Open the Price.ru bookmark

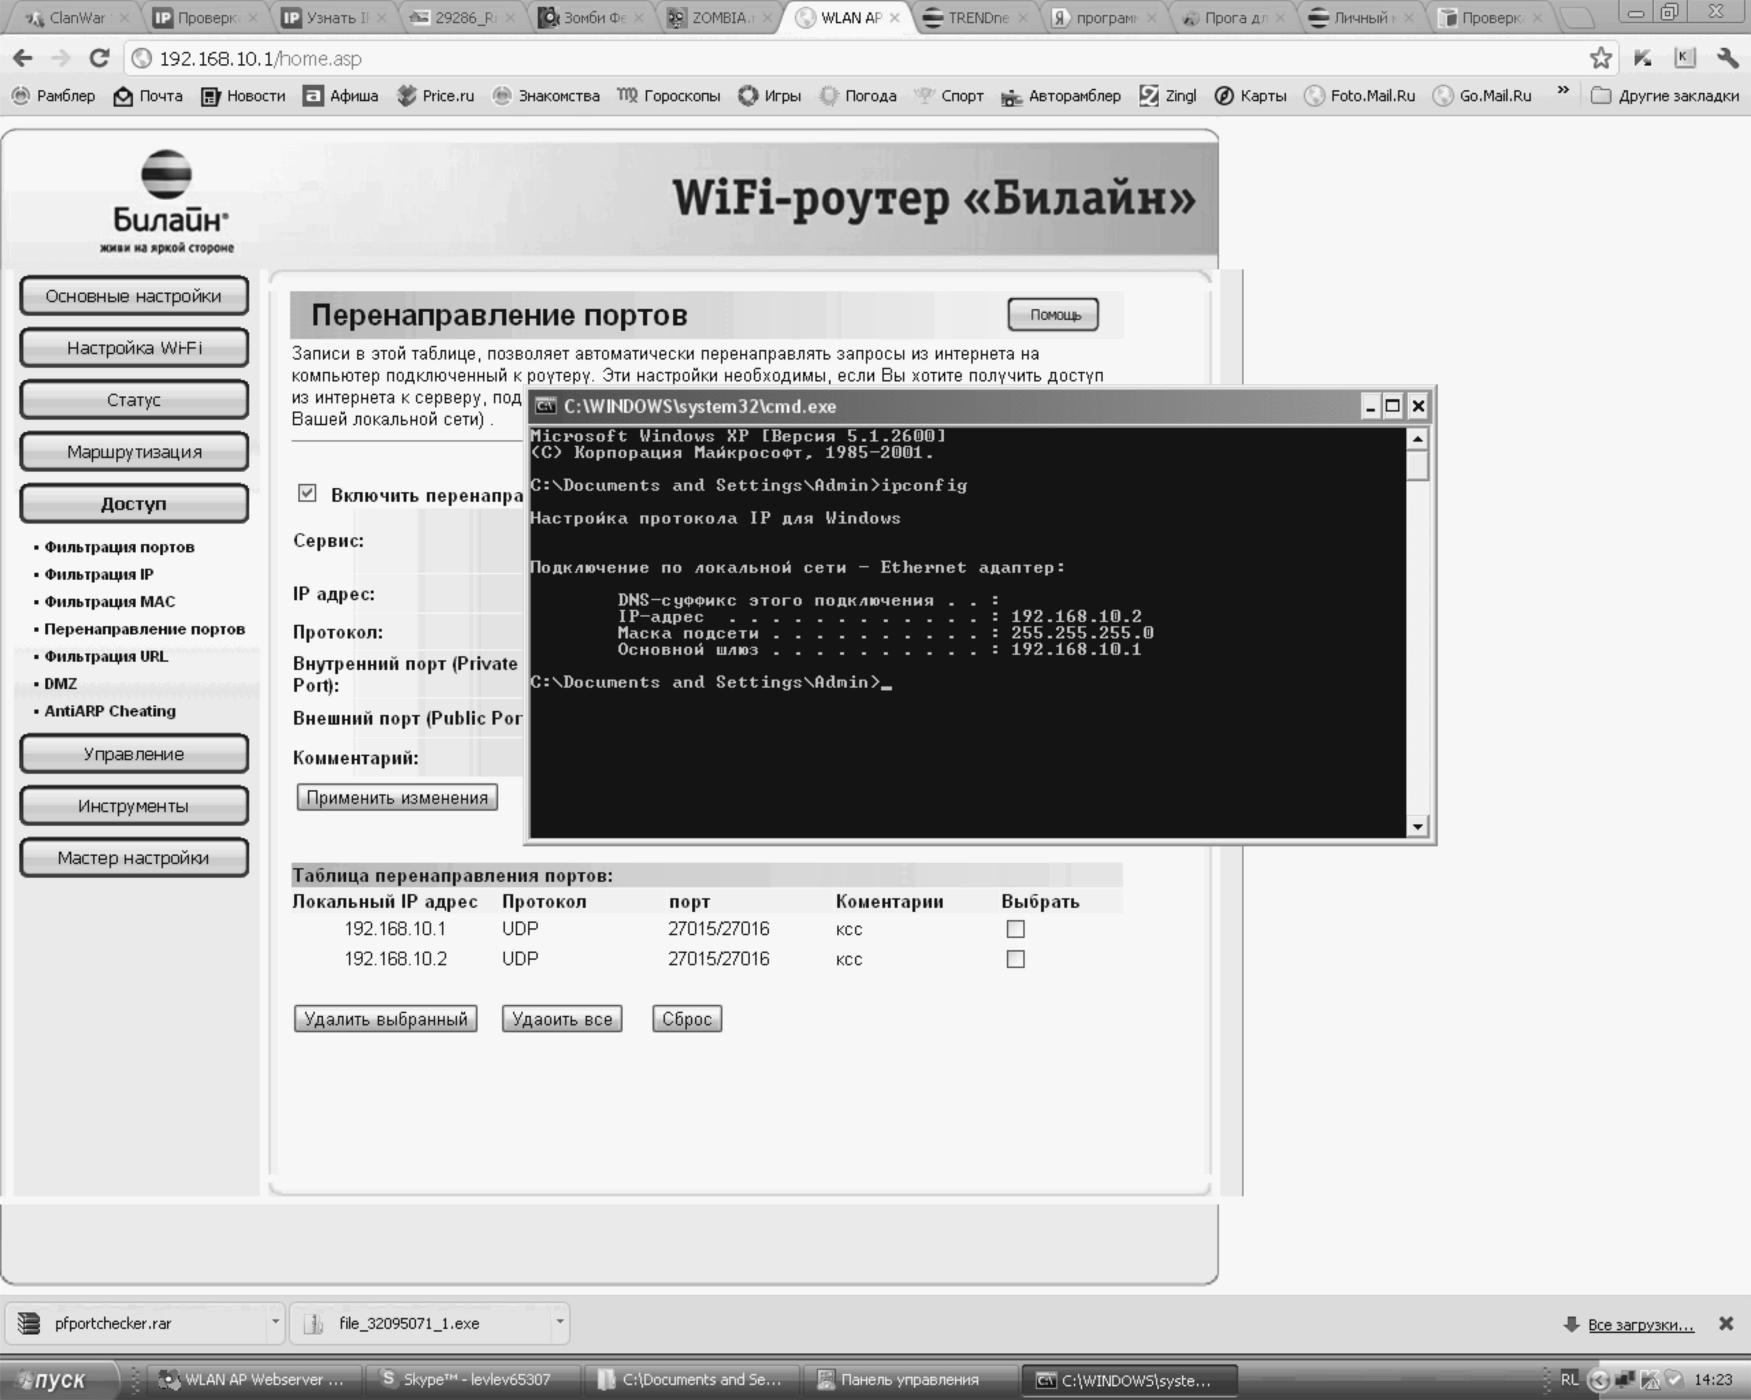pyautogui.click(x=435, y=96)
